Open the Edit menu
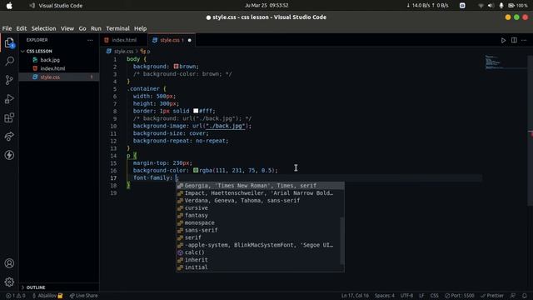Screen dimensions: 533x300 click(22, 28)
